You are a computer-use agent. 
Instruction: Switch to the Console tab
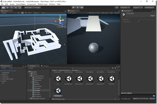[45, 66]
